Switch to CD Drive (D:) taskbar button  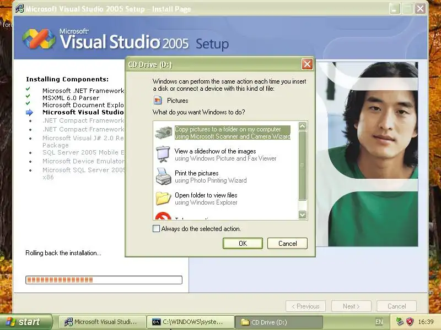pos(278,322)
